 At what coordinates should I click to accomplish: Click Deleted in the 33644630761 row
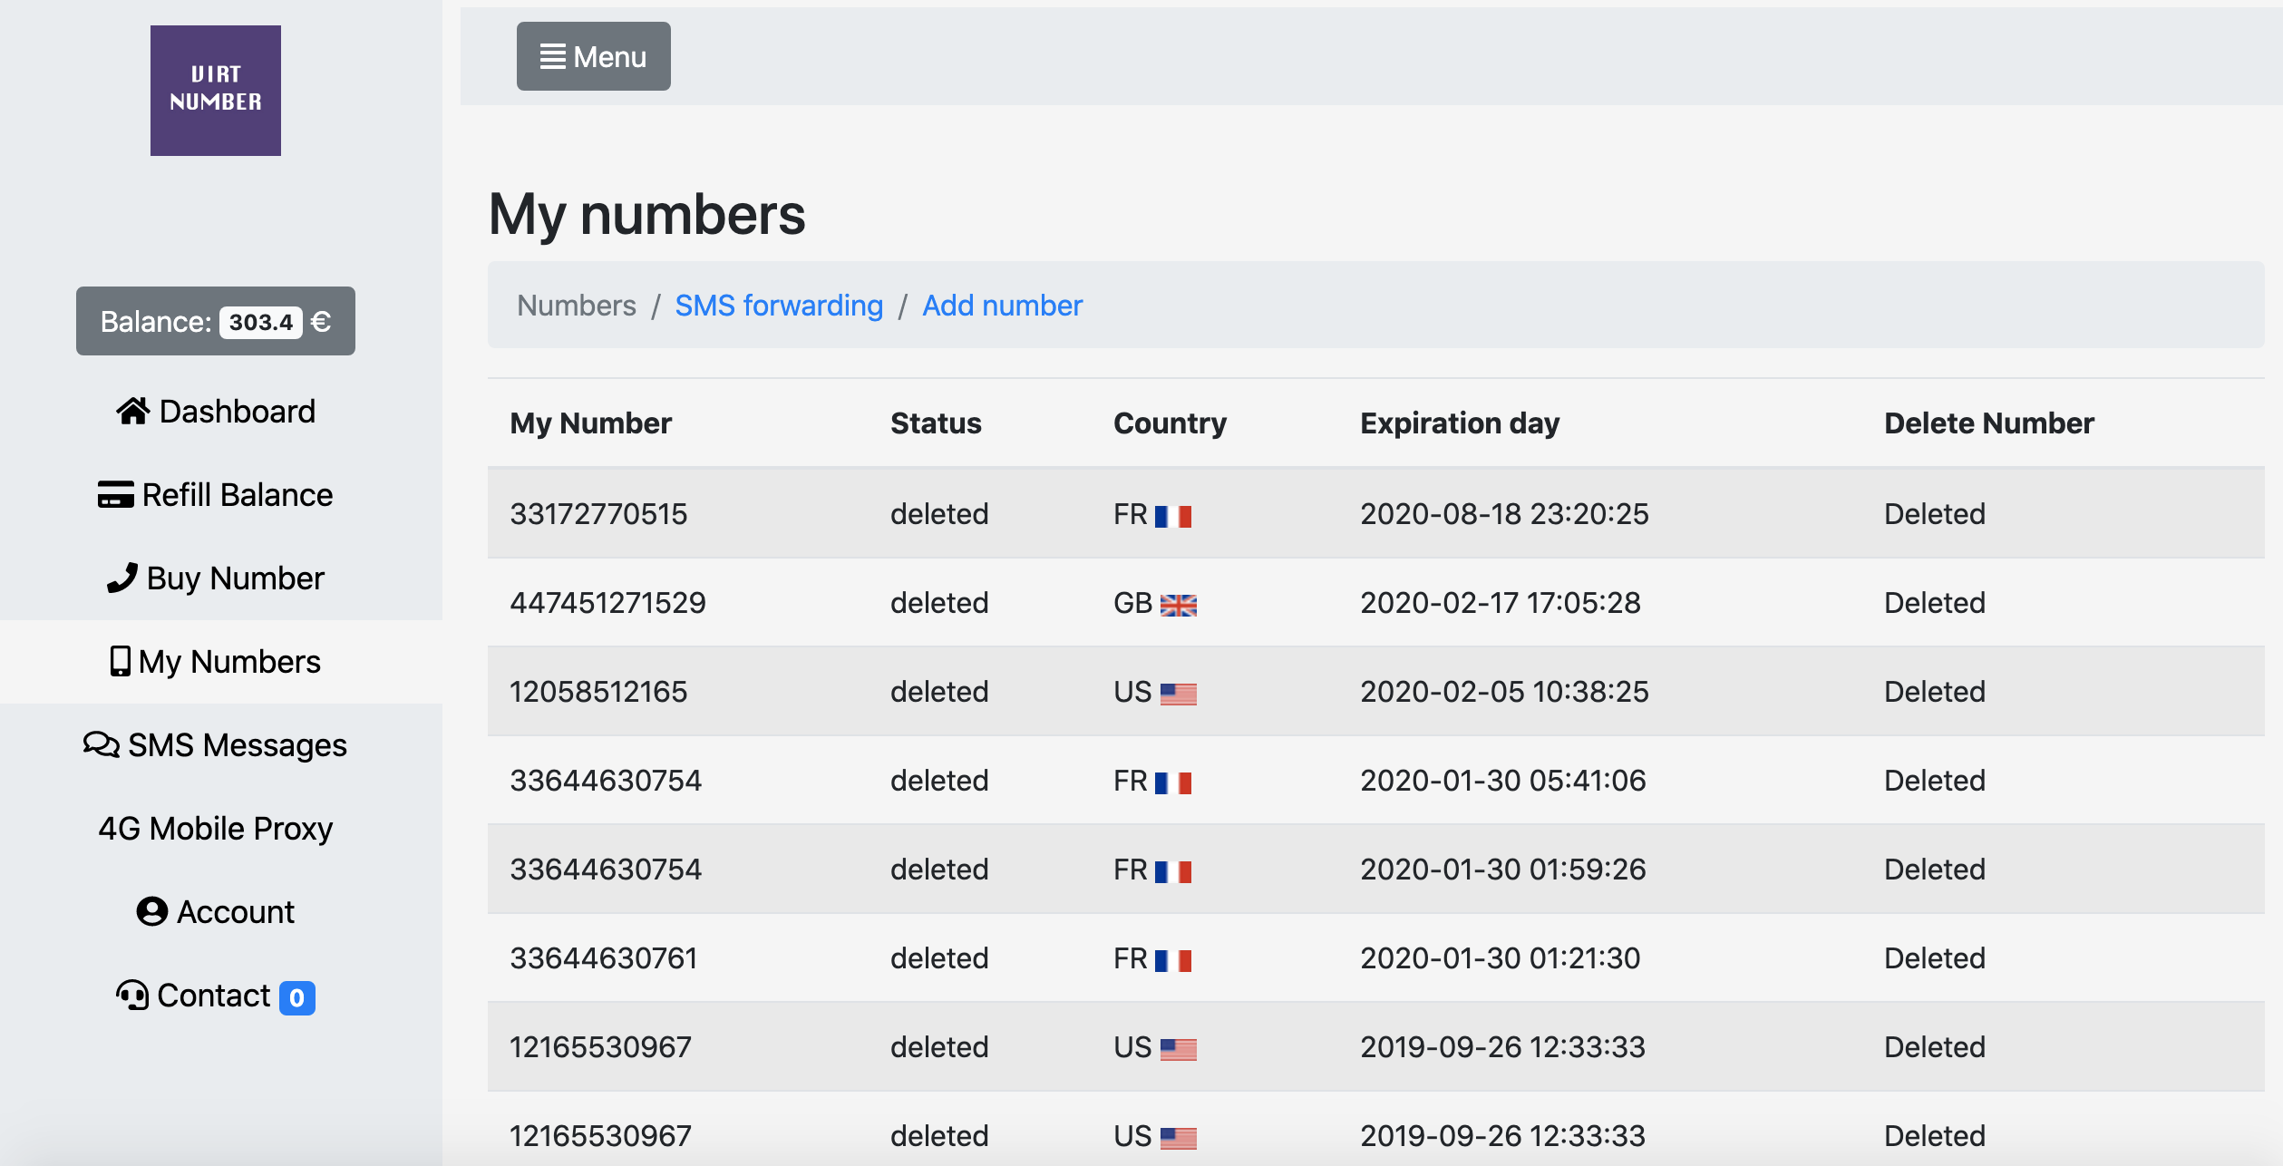pyautogui.click(x=1935, y=957)
